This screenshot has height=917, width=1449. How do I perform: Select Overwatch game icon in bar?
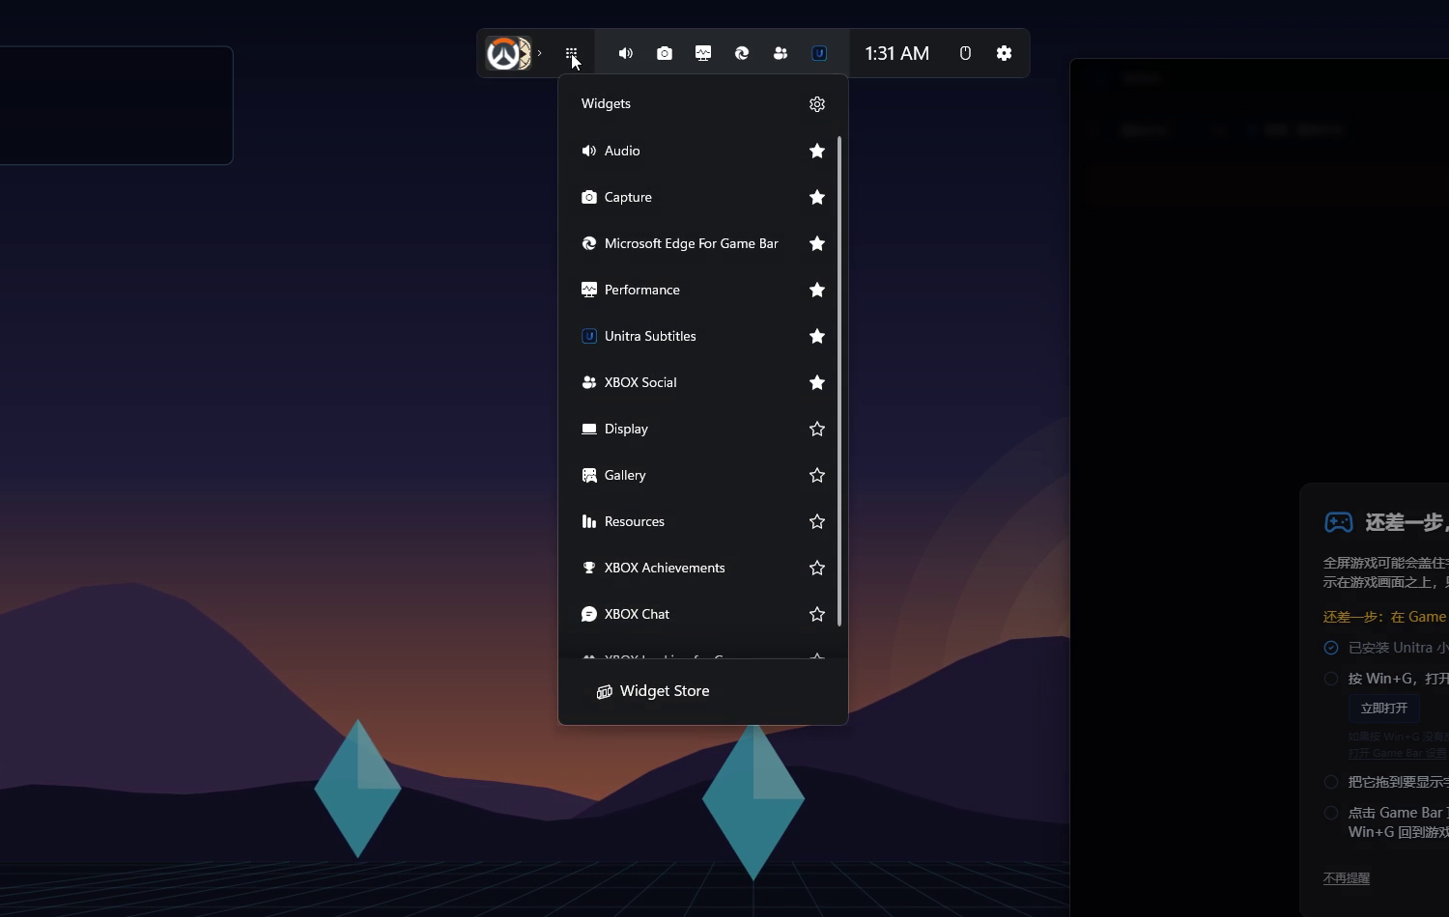[508, 53]
